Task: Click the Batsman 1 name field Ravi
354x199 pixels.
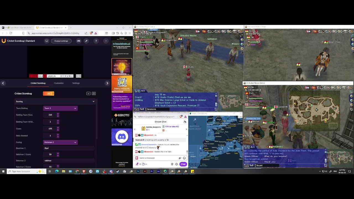Action: (x=69, y=148)
